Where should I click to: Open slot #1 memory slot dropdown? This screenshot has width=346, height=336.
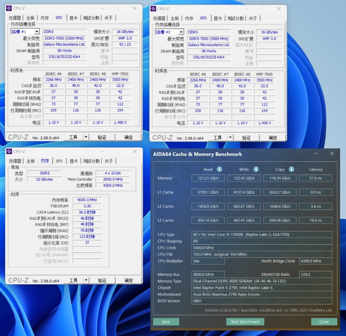(37, 32)
